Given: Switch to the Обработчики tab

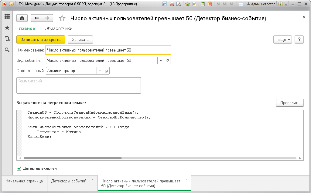Looking at the screenshot, I should (x=58, y=28).
